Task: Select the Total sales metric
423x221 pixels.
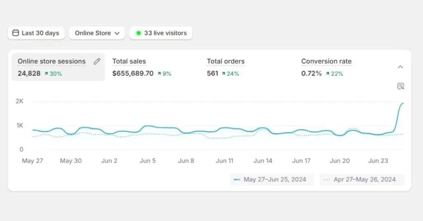Action: point(142,67)
